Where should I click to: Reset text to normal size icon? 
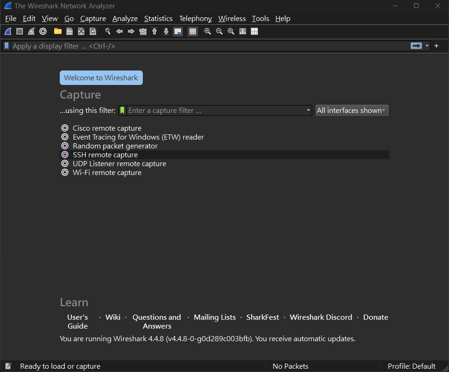pyautogui.click(x=231, y=31)
